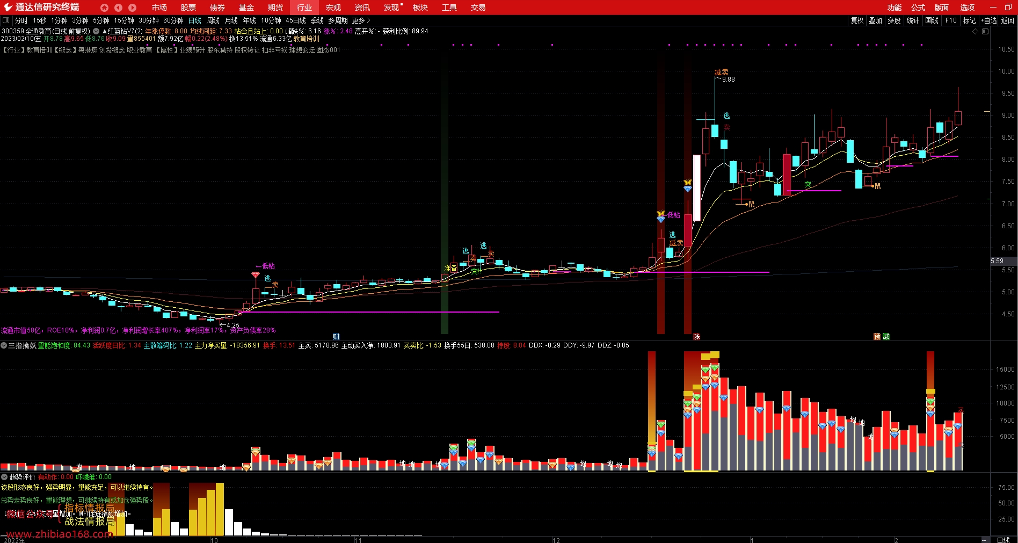This screenshot has width=1018, height=543.
Task: Open the 红蓝钻V7 indicator dropdown
Action: [96, 31]
